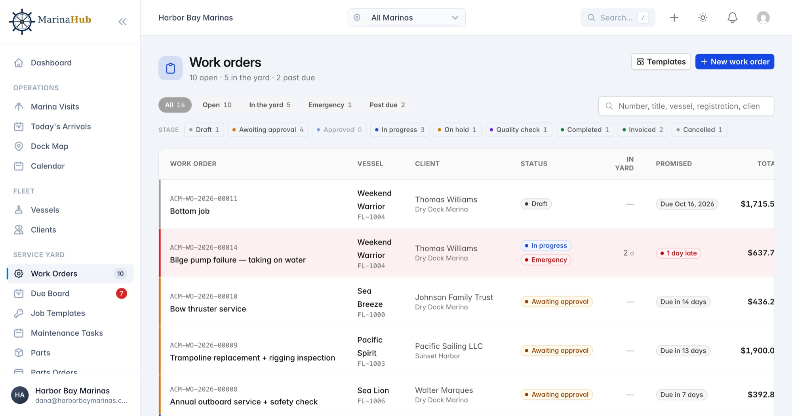Select the Emergency 1 filter tab
The width and height of the screenshot is (792, 416).
[x=330, y=105]
